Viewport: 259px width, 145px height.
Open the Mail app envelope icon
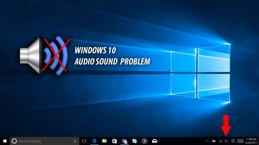[x=155, y=141]
